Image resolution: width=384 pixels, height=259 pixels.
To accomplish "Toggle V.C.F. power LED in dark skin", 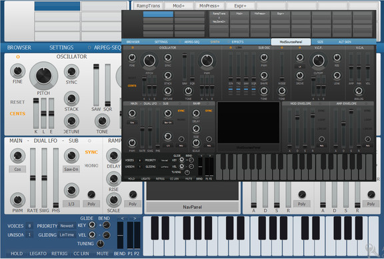I will (x=299, y=47).
